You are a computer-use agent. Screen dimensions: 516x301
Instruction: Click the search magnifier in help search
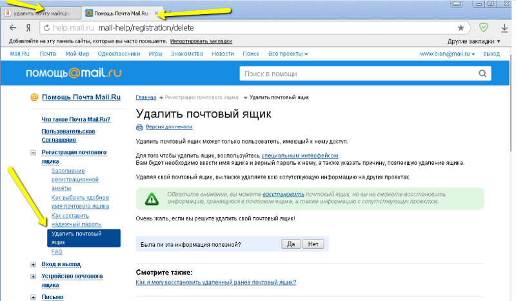point(482,73)
